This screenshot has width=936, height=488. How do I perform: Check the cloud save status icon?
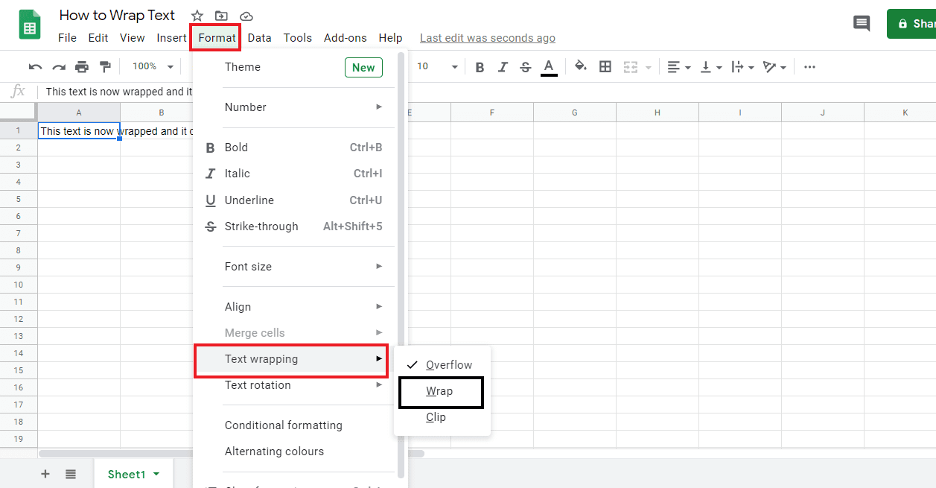[246, 16]
